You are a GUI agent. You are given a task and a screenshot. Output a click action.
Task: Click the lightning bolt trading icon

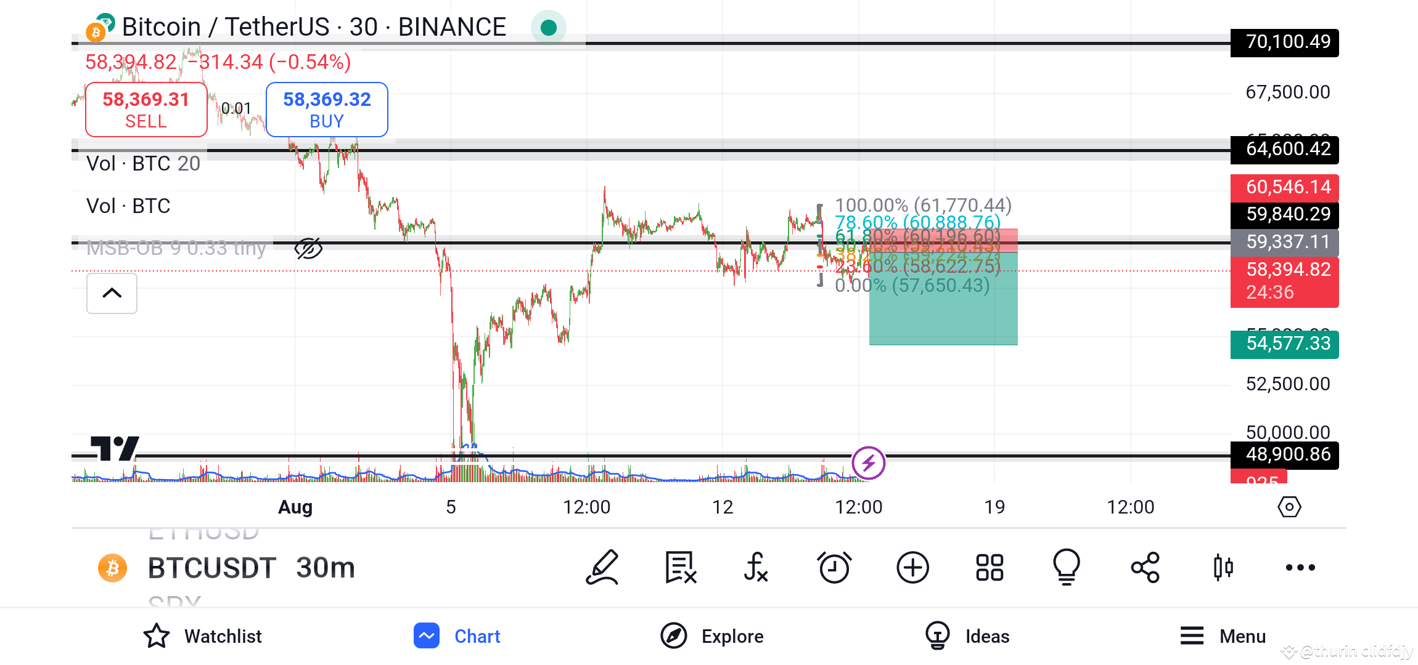(869, 462)
